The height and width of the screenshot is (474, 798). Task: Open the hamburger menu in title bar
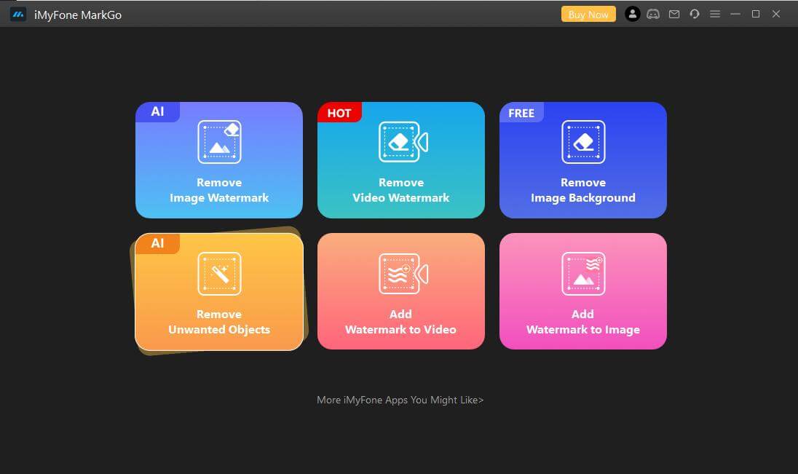[715, 14]
